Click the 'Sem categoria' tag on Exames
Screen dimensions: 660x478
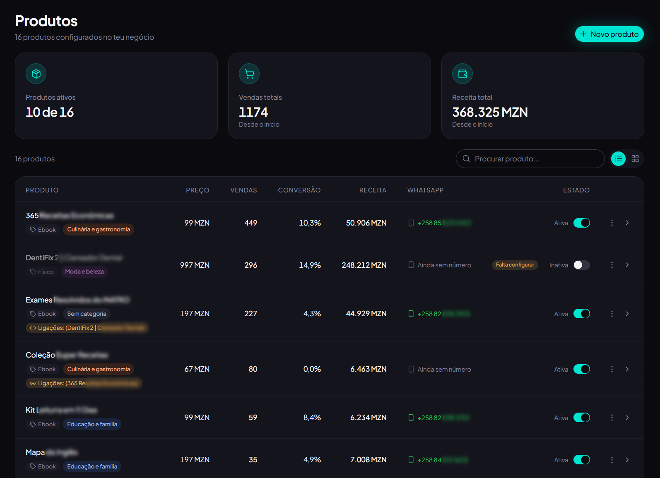coord(87,314)
